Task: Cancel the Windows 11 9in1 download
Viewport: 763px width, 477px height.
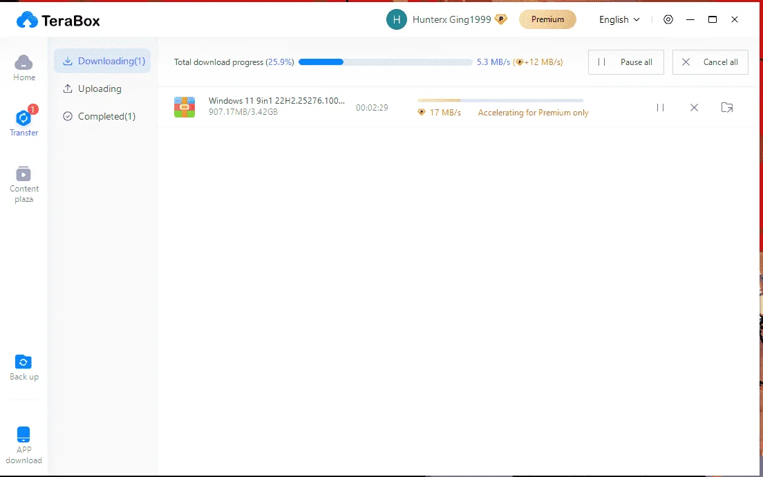Action: (695, 108)
